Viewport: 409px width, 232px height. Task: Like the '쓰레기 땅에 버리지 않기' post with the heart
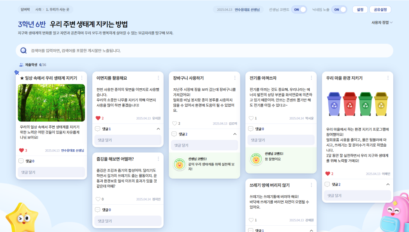(251, 220)
